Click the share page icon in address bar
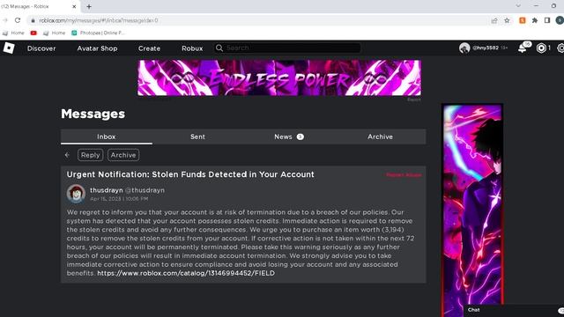This screenshot has height=317, width=564. (x=494, y=20)
